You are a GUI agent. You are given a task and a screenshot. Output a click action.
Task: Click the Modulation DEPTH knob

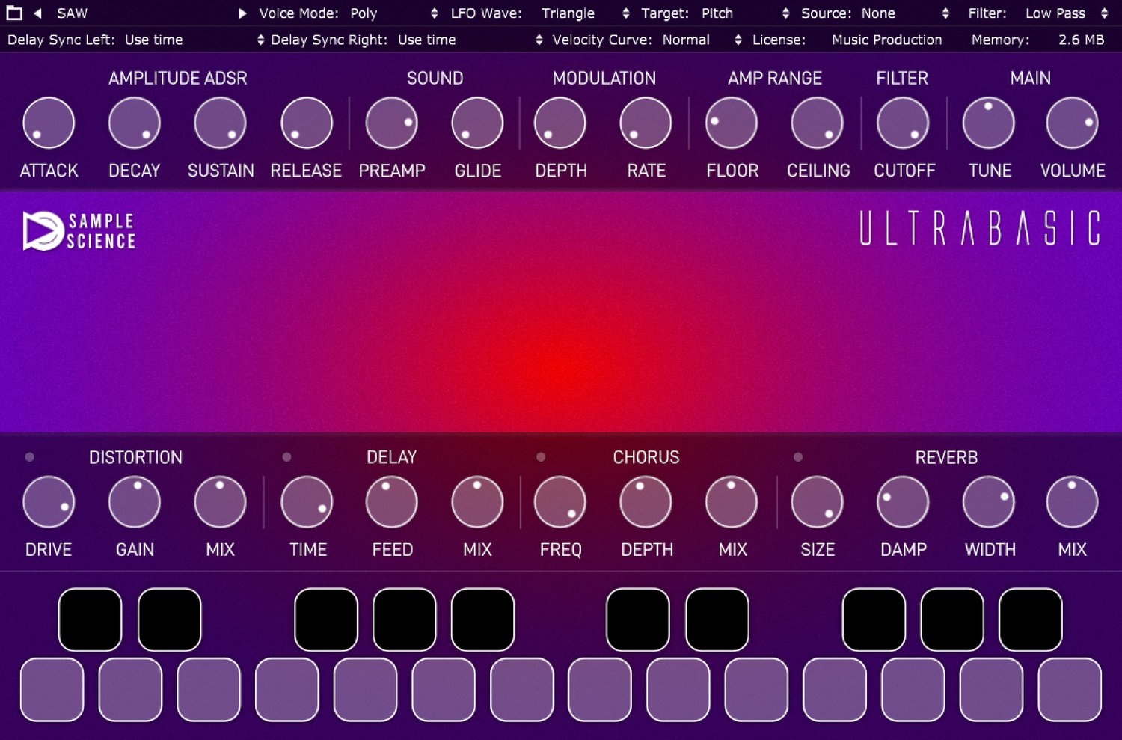tap(560, 123)
